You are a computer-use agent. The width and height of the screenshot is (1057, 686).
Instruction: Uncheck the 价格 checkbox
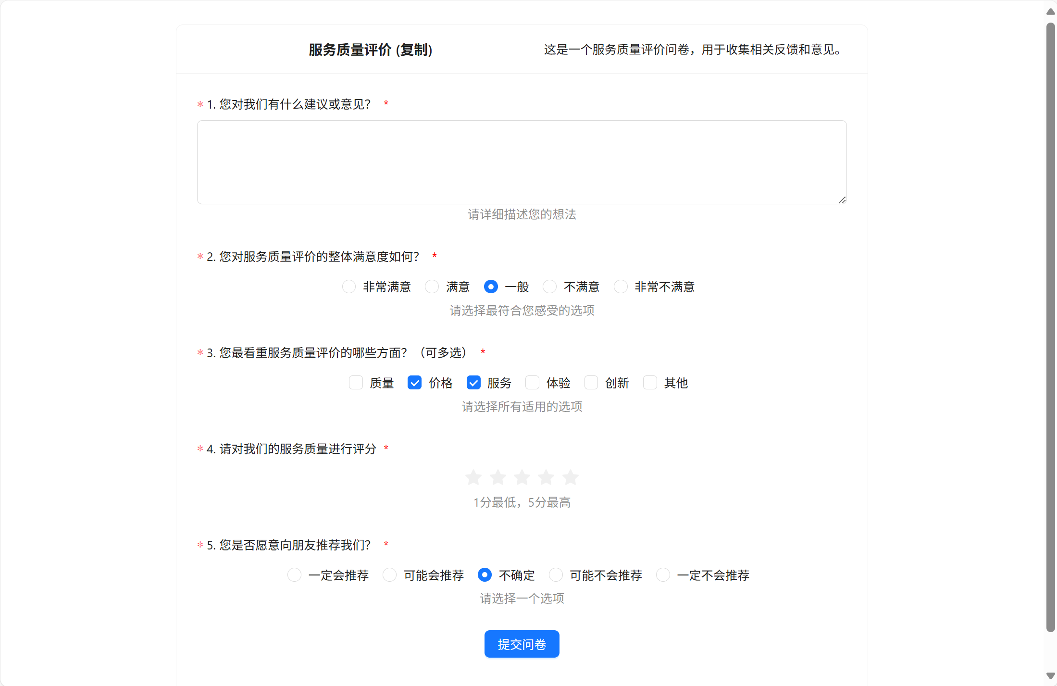(414, 383)
